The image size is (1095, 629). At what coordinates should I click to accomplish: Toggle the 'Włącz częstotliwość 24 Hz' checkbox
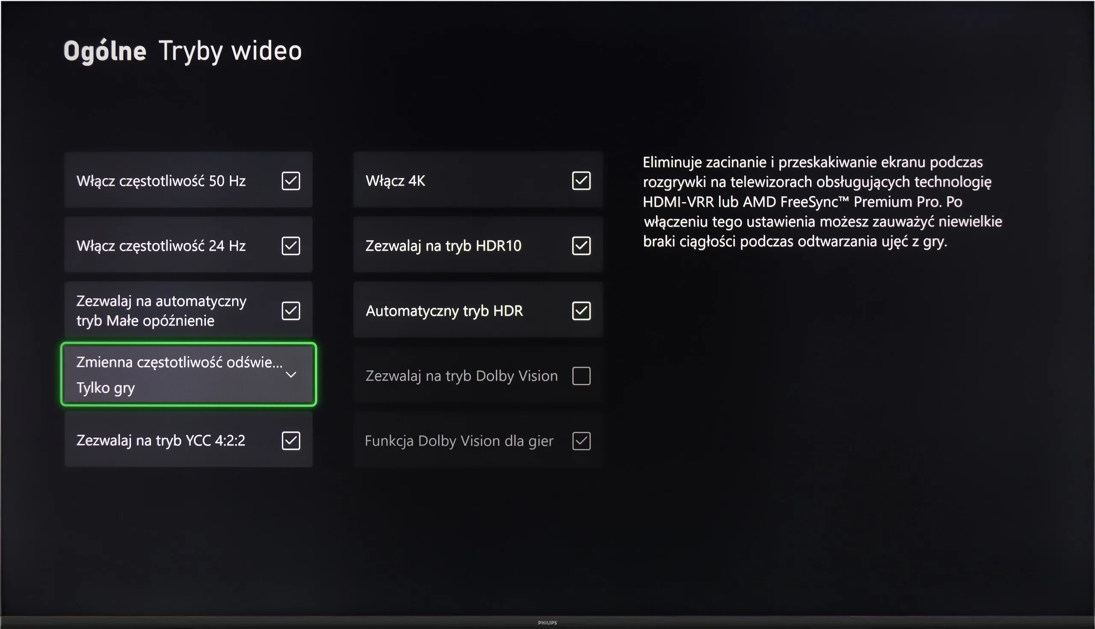[x=291, y=246]
